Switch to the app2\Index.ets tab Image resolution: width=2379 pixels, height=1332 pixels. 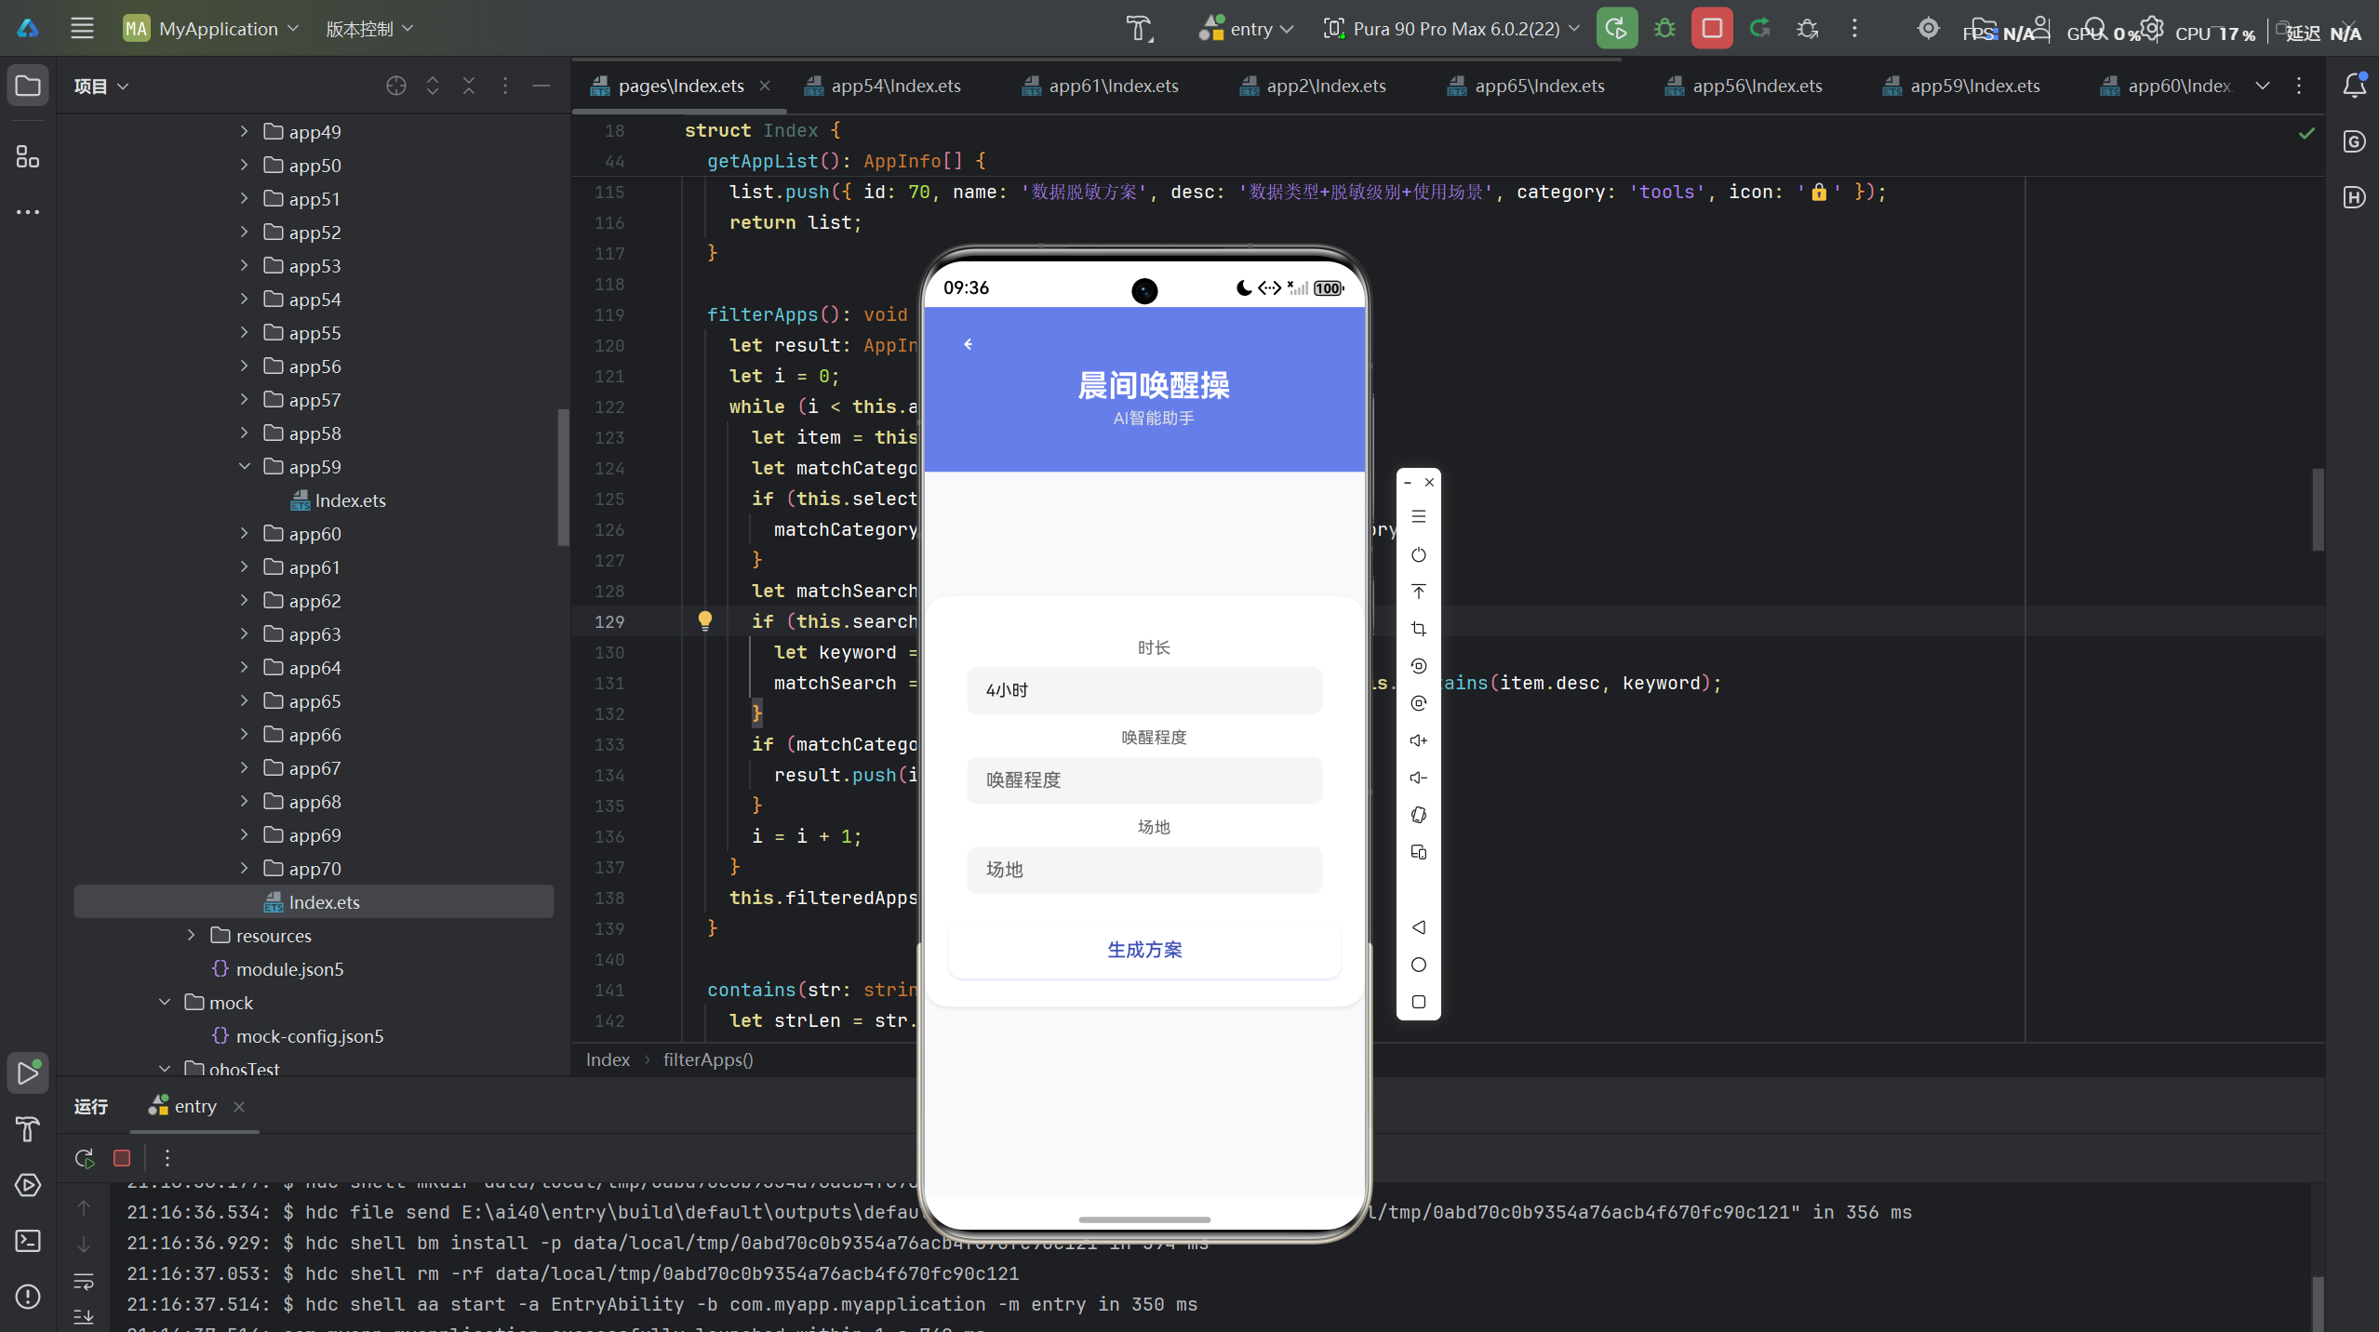1313,86
